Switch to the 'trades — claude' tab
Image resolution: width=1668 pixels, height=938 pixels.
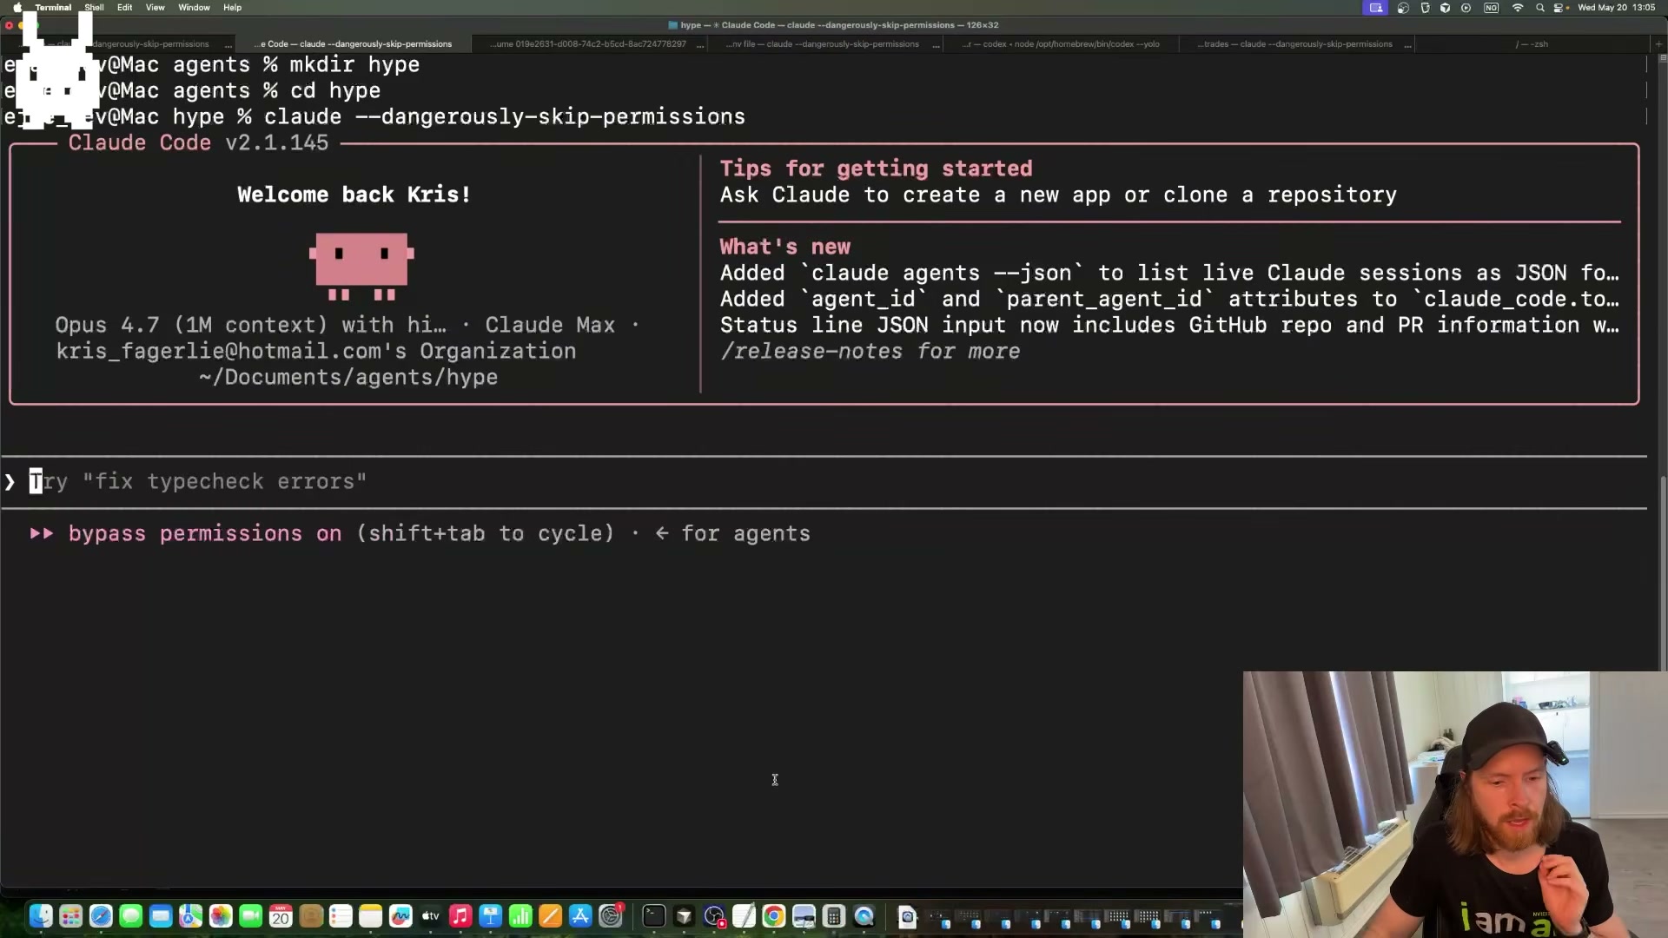tap(1297, 43)
